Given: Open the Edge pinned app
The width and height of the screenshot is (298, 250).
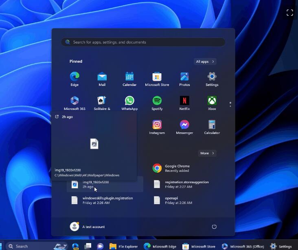Looking at the screenshot, I should tap(74, 79).
